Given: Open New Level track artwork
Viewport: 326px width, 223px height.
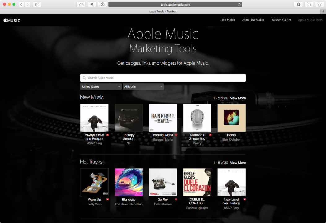Looking at the screenshot, I should click(231, 182).
